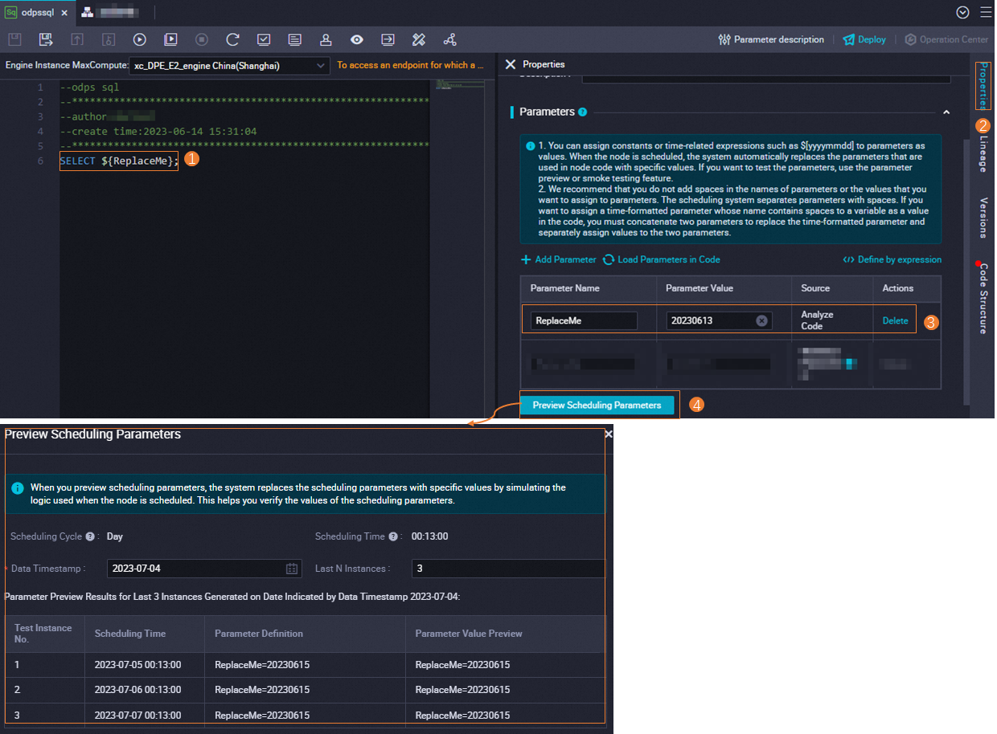997x734 pixels.
Task: Close the Preview Scheduling Parameters dialog
Action: 609,434
